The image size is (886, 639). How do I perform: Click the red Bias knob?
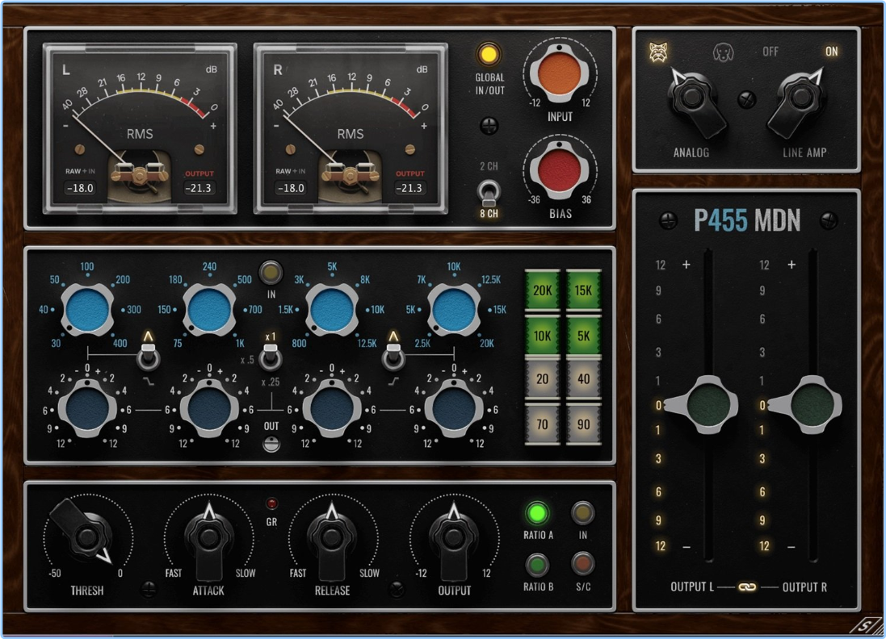(560, 171)
